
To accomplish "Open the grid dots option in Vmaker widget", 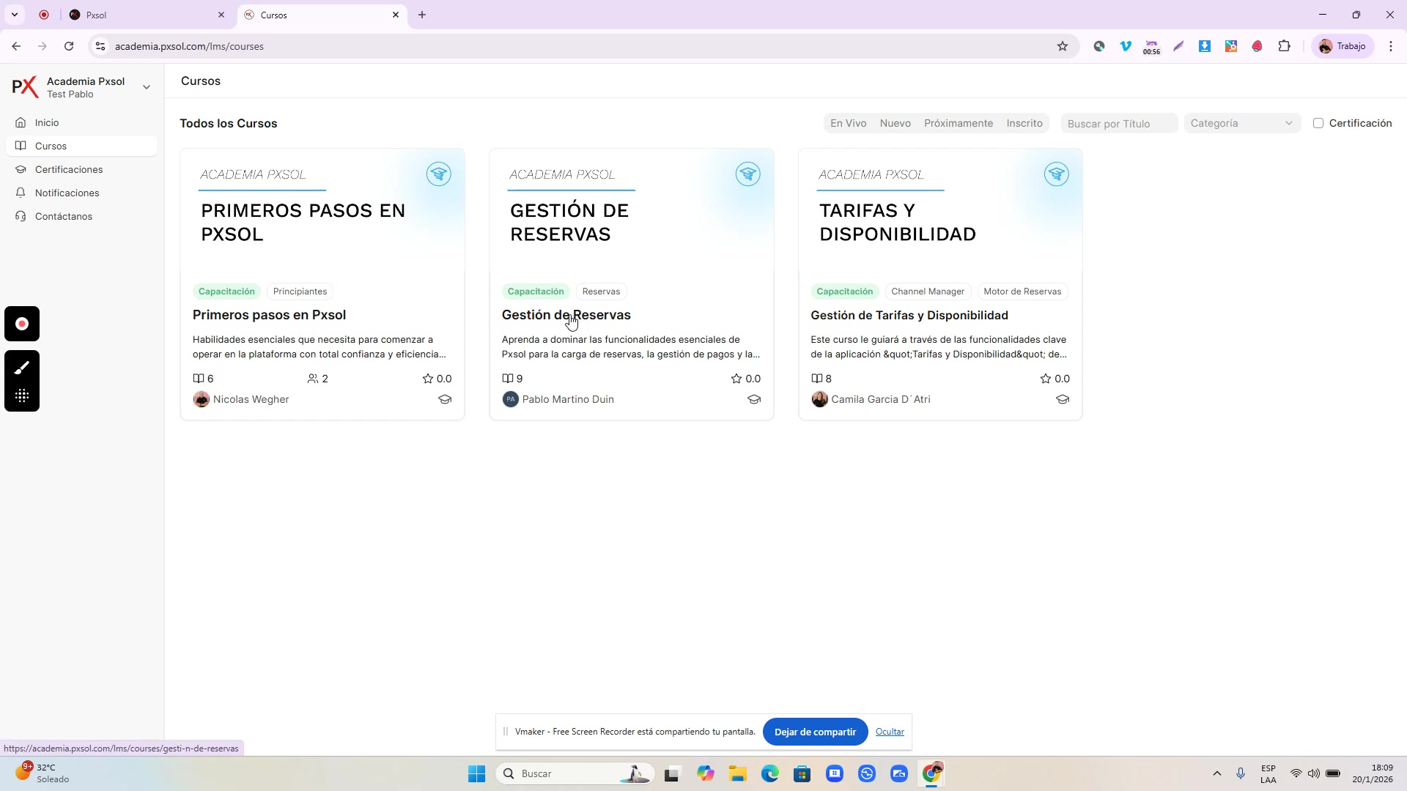I will 22,395.
